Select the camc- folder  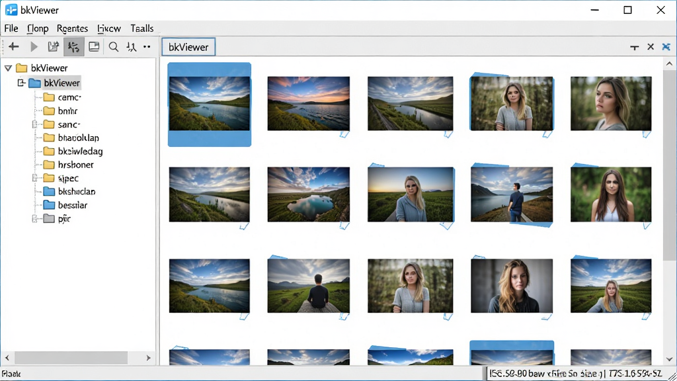(62, 98)
